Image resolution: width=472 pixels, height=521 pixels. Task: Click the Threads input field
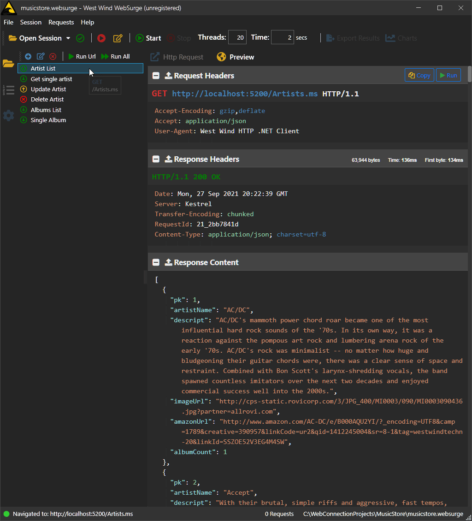[x=237, y=38]
